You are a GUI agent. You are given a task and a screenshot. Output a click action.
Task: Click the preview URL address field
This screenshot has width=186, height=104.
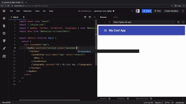coord(144,22)
